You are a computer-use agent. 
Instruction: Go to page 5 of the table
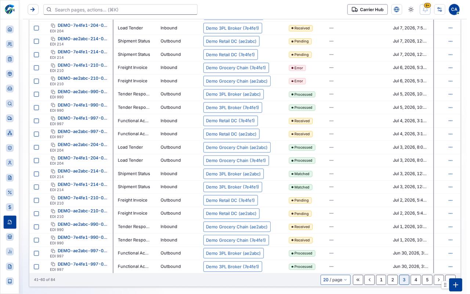pos(427,280)
